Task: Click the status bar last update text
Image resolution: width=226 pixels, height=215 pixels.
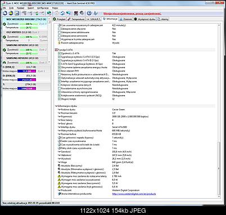Action: (x=31, y=203)
